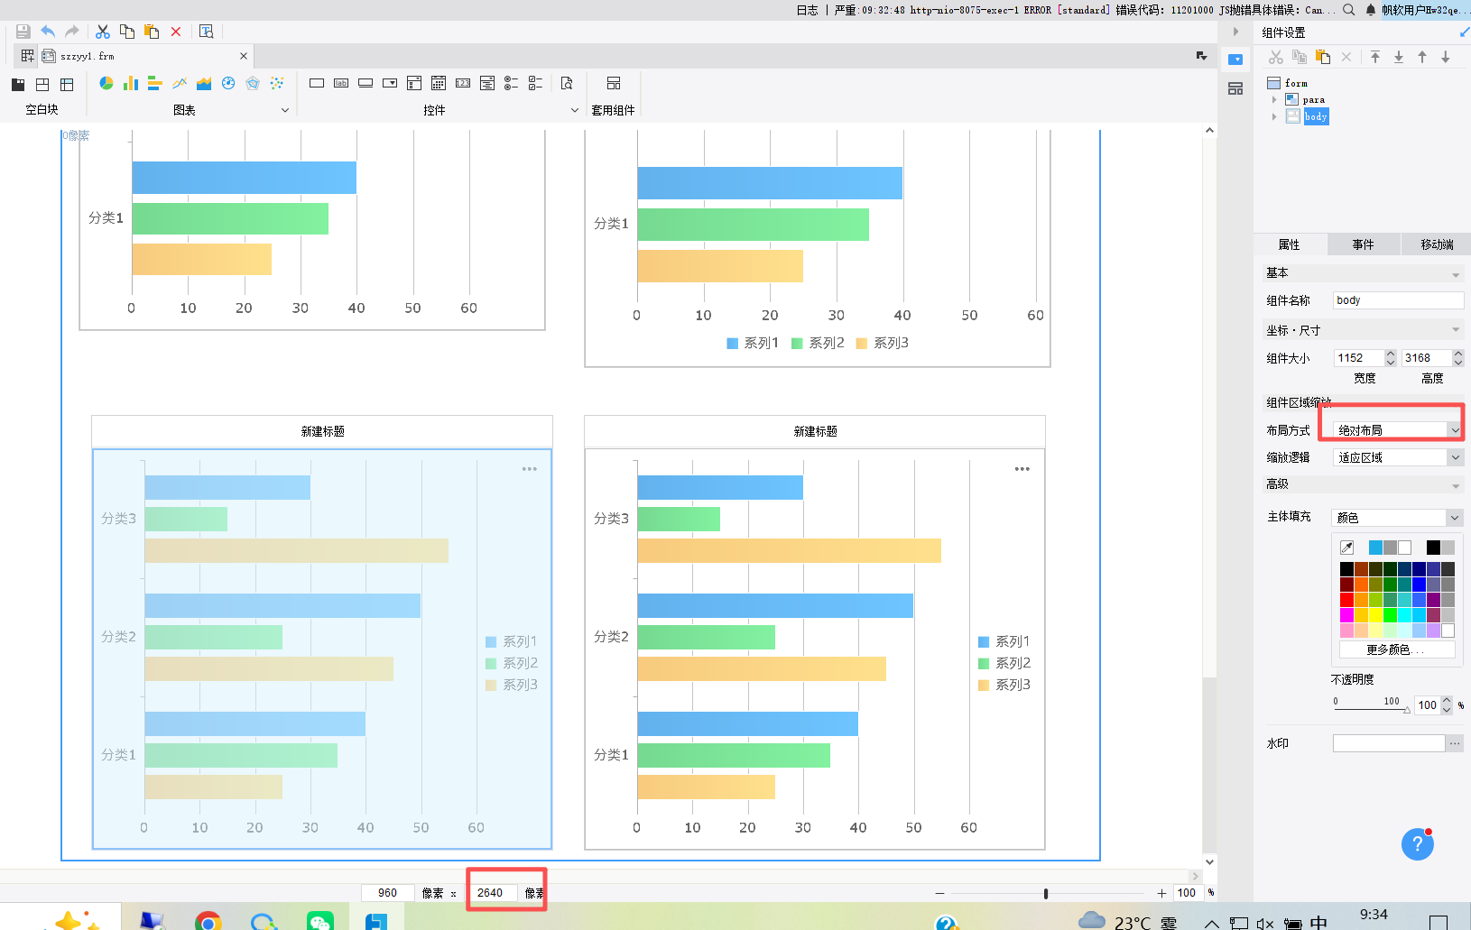The width and height of the screenshot is (1471, 930).
Task: Click the weather widget showing 23°C
Action: pos(1127,921)
